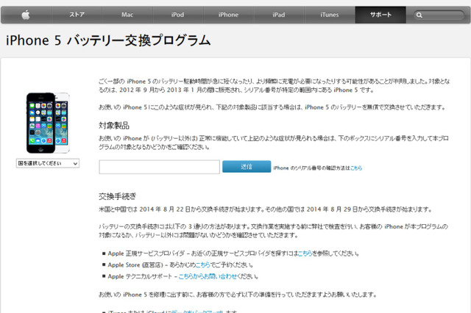Click the 交換手続き section heading
Image resolution: width=471 pixels, height=313 pixels.
[x=118, y=196]
